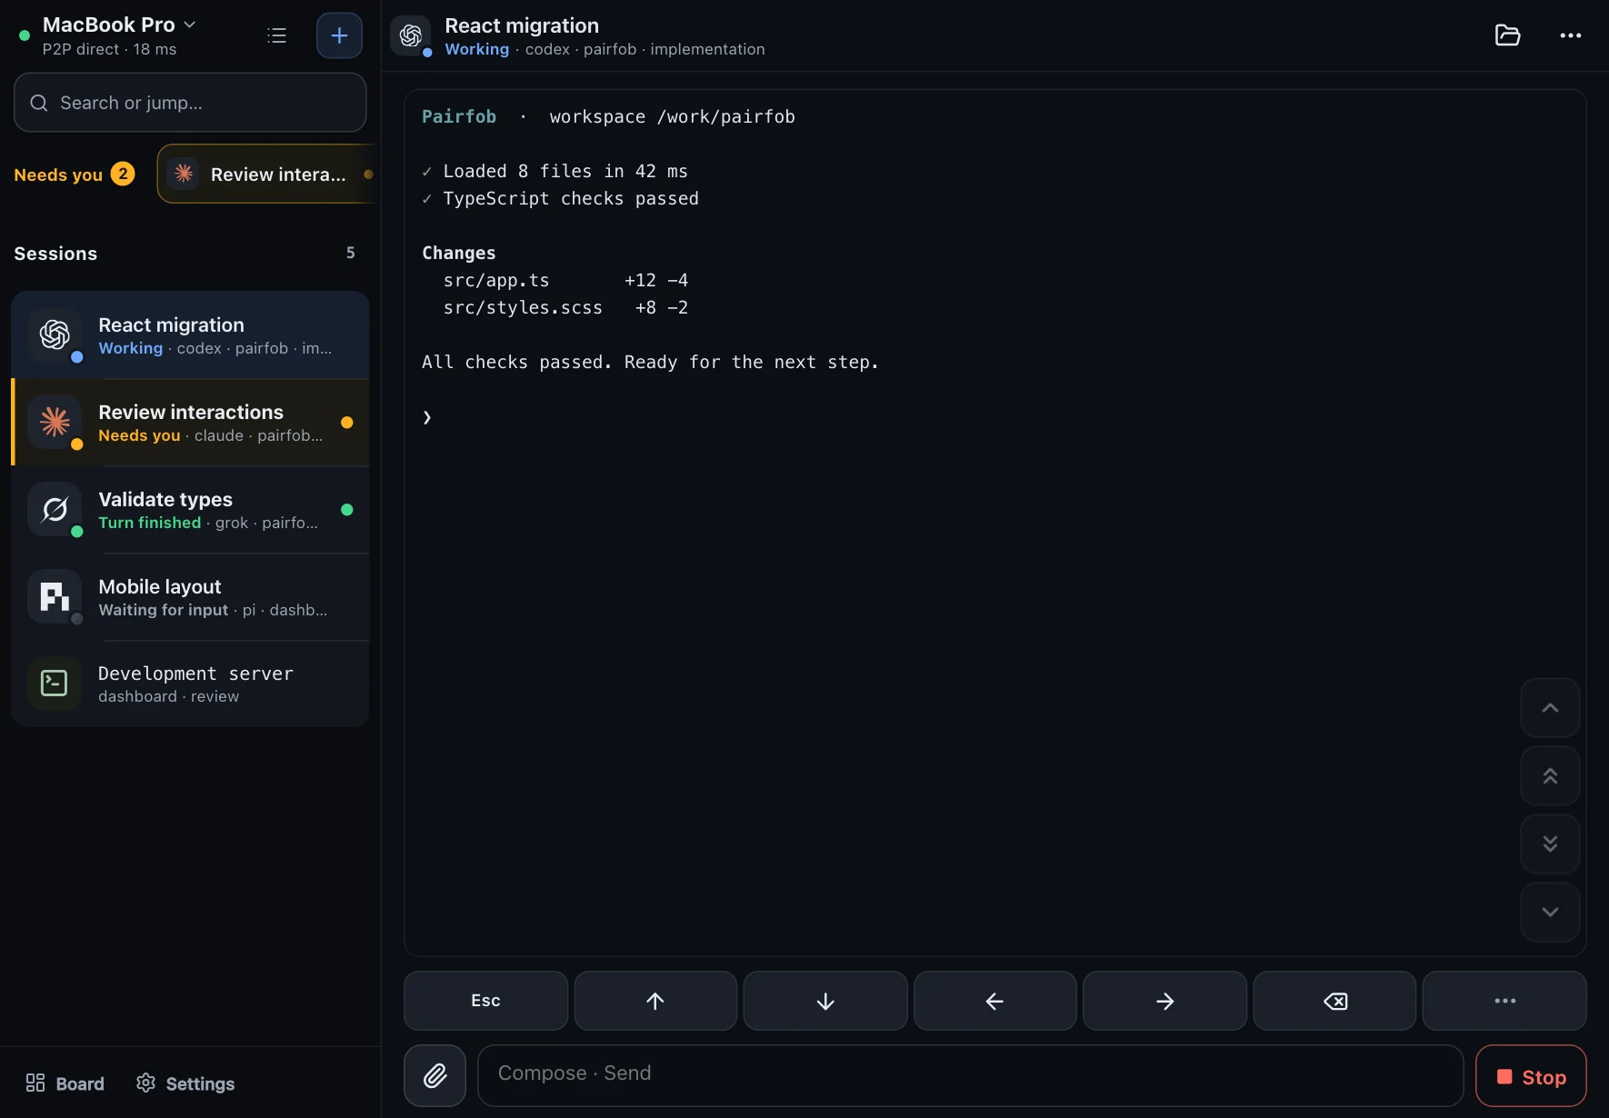The image size is (1609, 1118).
Task: Click the React migration header Codex avatar
Action: [x=411, y=35]
